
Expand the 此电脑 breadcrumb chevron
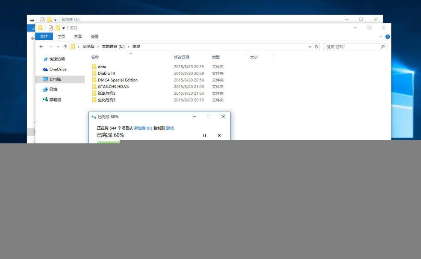click(97, 46)
